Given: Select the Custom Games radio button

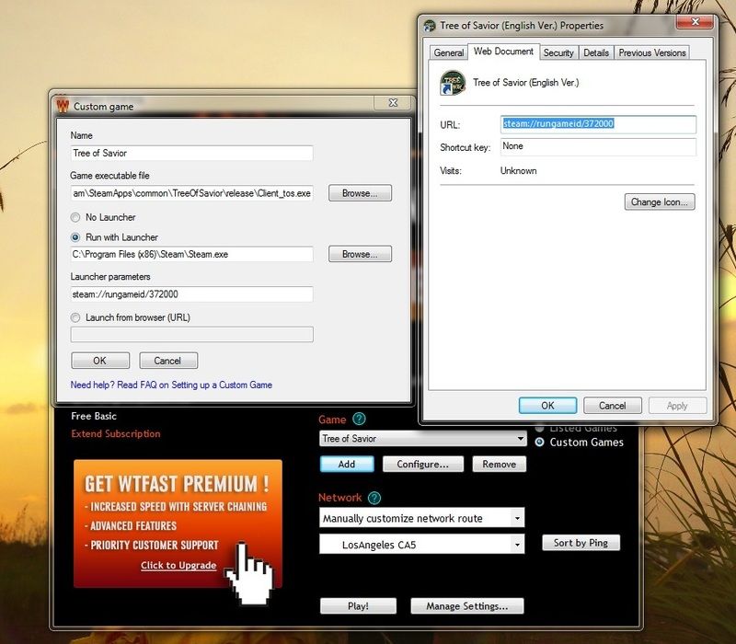Looking at the screenshot, I should (x=540, y=443).
